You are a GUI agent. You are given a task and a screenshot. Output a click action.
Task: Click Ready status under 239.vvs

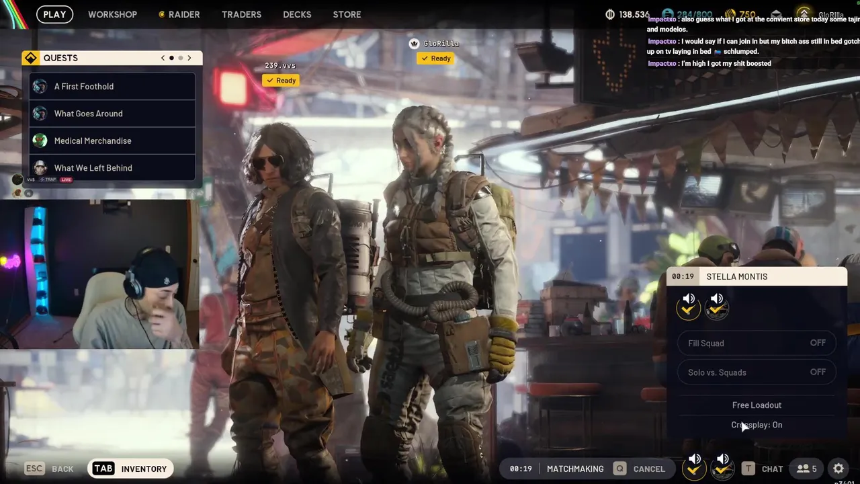click(x=281, y=80)
